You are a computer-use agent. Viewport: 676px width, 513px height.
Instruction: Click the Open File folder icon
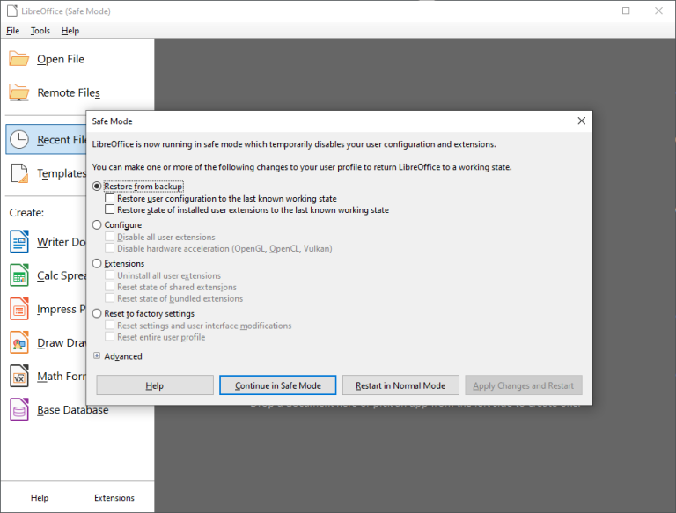pyautogui.click(x=19, y=59)
